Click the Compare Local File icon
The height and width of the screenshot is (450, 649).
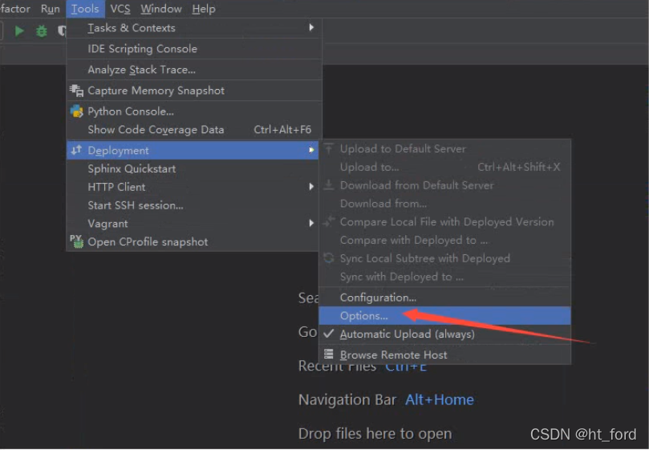click(329, 221)
